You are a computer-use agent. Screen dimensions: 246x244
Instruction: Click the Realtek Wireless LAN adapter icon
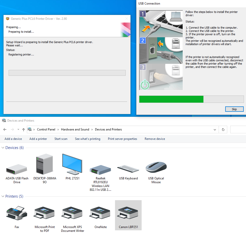[x=100, y=168]
